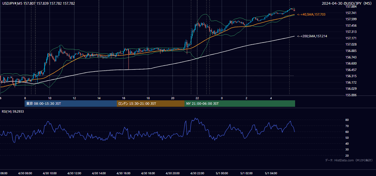Click the 4/30 10:00 date label
This screenshot has width=376, height=176.
pyautogui.click(x=50, y=173)
